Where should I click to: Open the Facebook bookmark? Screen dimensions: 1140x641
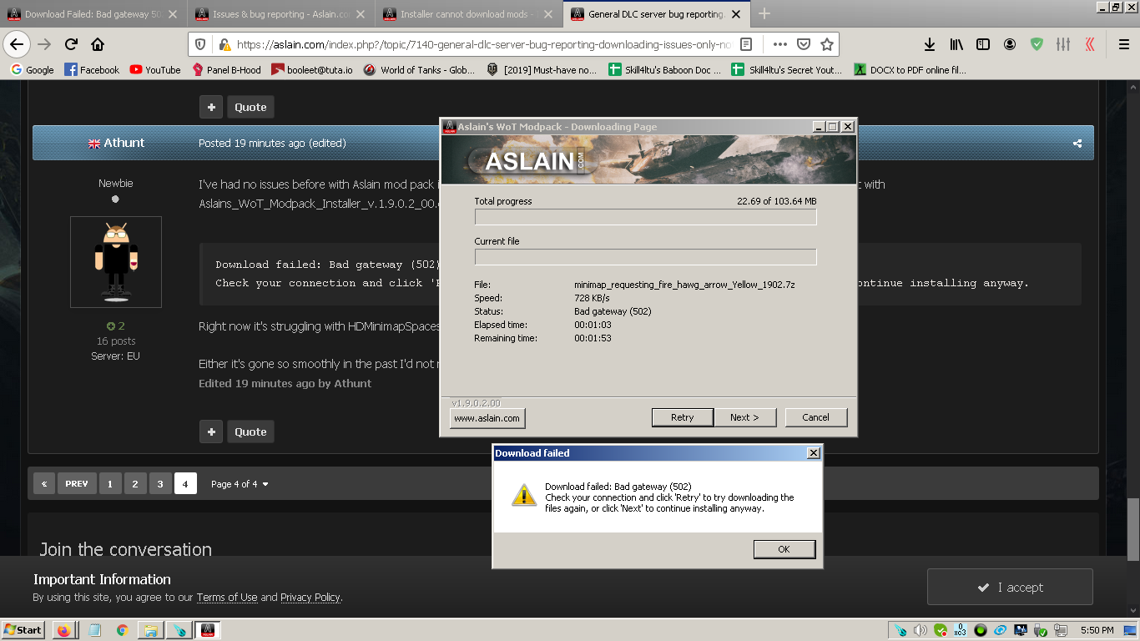coord(92,70)
